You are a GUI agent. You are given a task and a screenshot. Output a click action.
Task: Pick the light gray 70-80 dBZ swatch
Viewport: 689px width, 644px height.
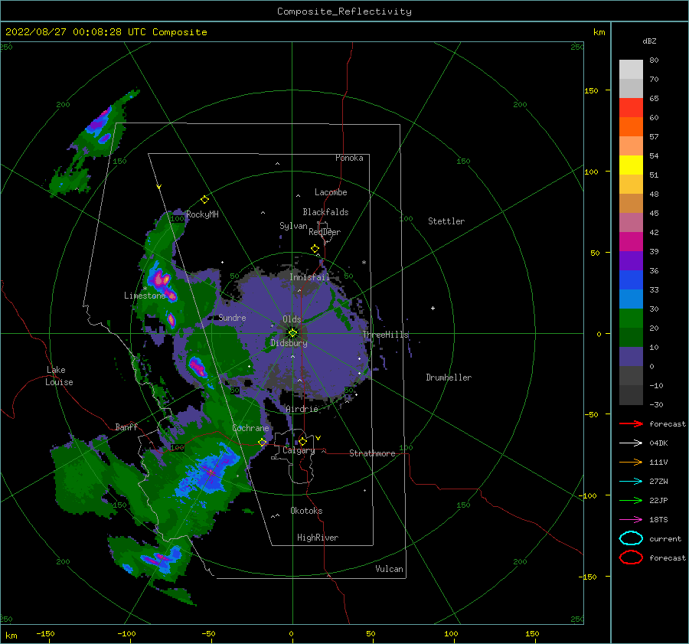tap(631, 69)
